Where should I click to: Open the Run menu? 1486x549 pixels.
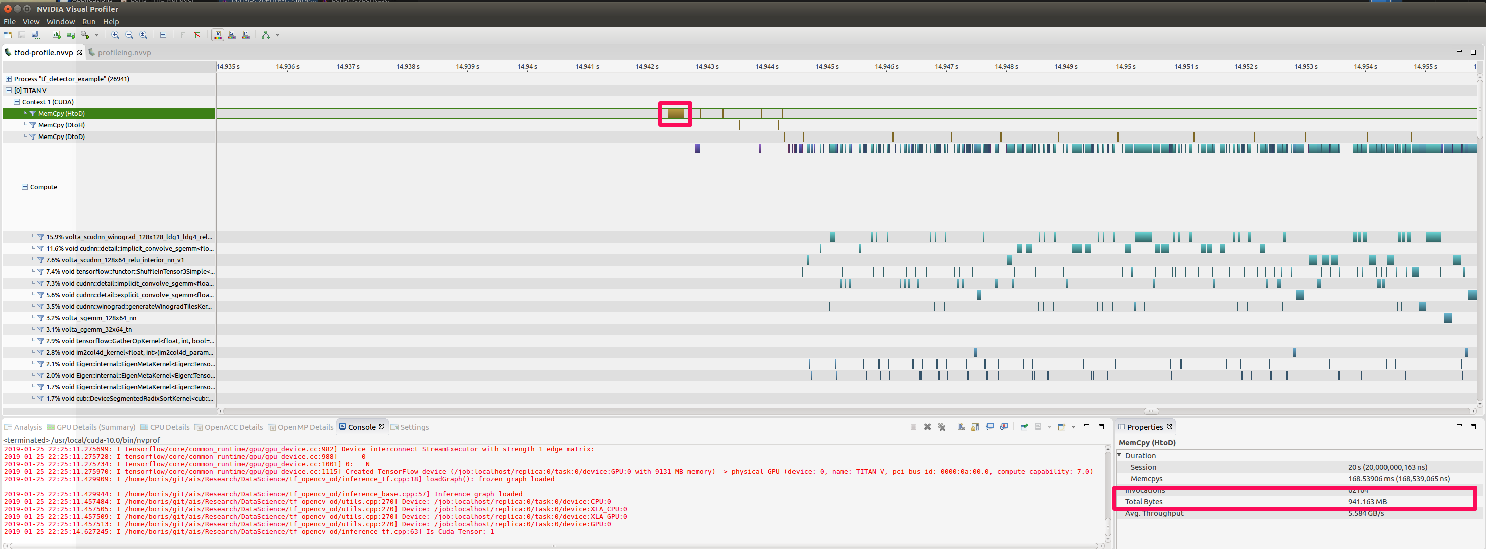point(89,21)
